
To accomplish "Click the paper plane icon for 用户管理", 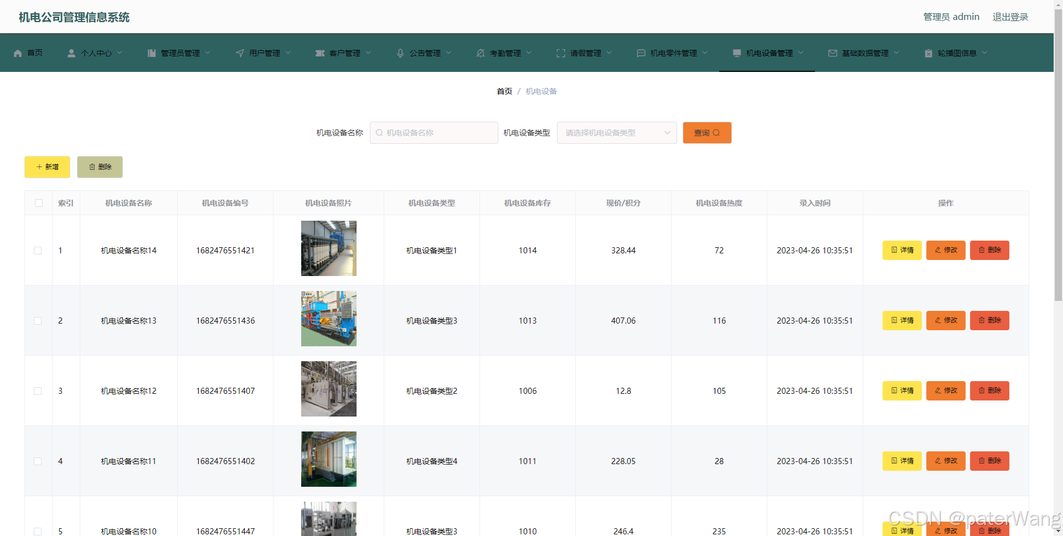I will (240, 53).
